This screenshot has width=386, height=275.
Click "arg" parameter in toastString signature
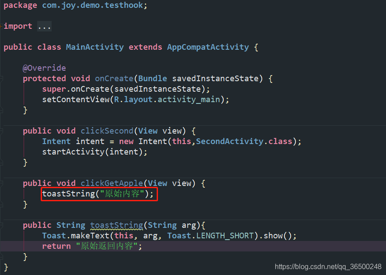click(189, 226)
